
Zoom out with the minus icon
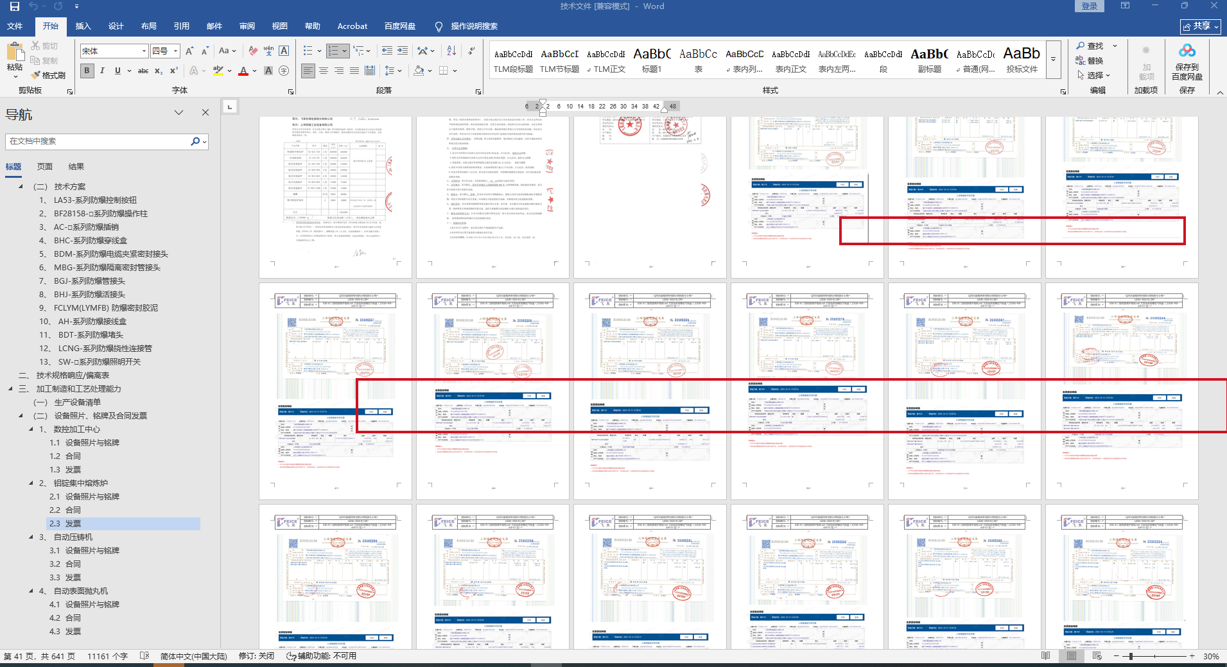1116,656
